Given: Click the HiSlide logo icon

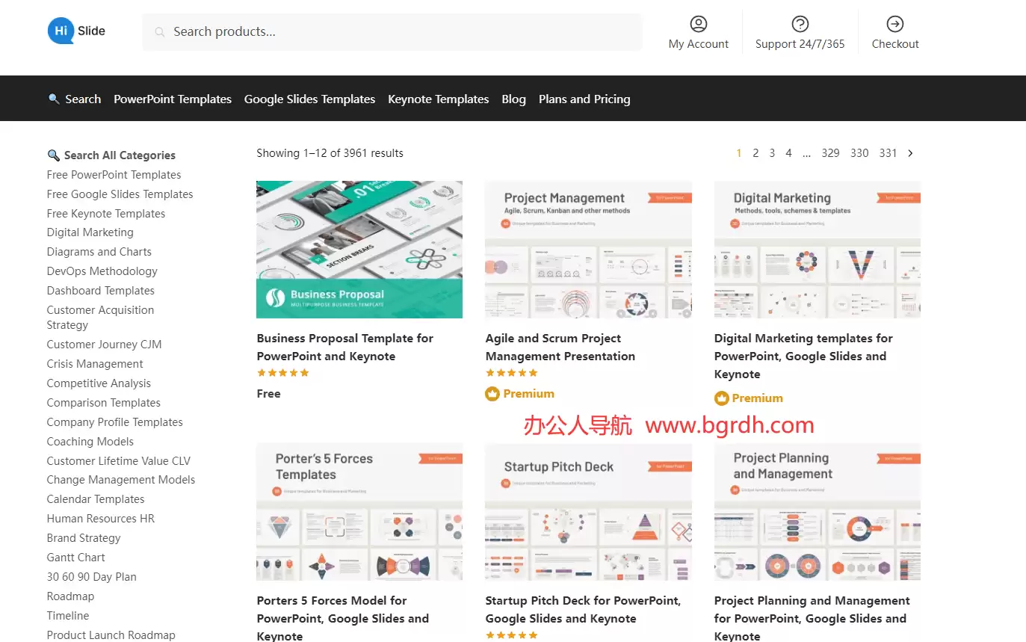Looking at the screenshot, I should [x=61, y=31].
